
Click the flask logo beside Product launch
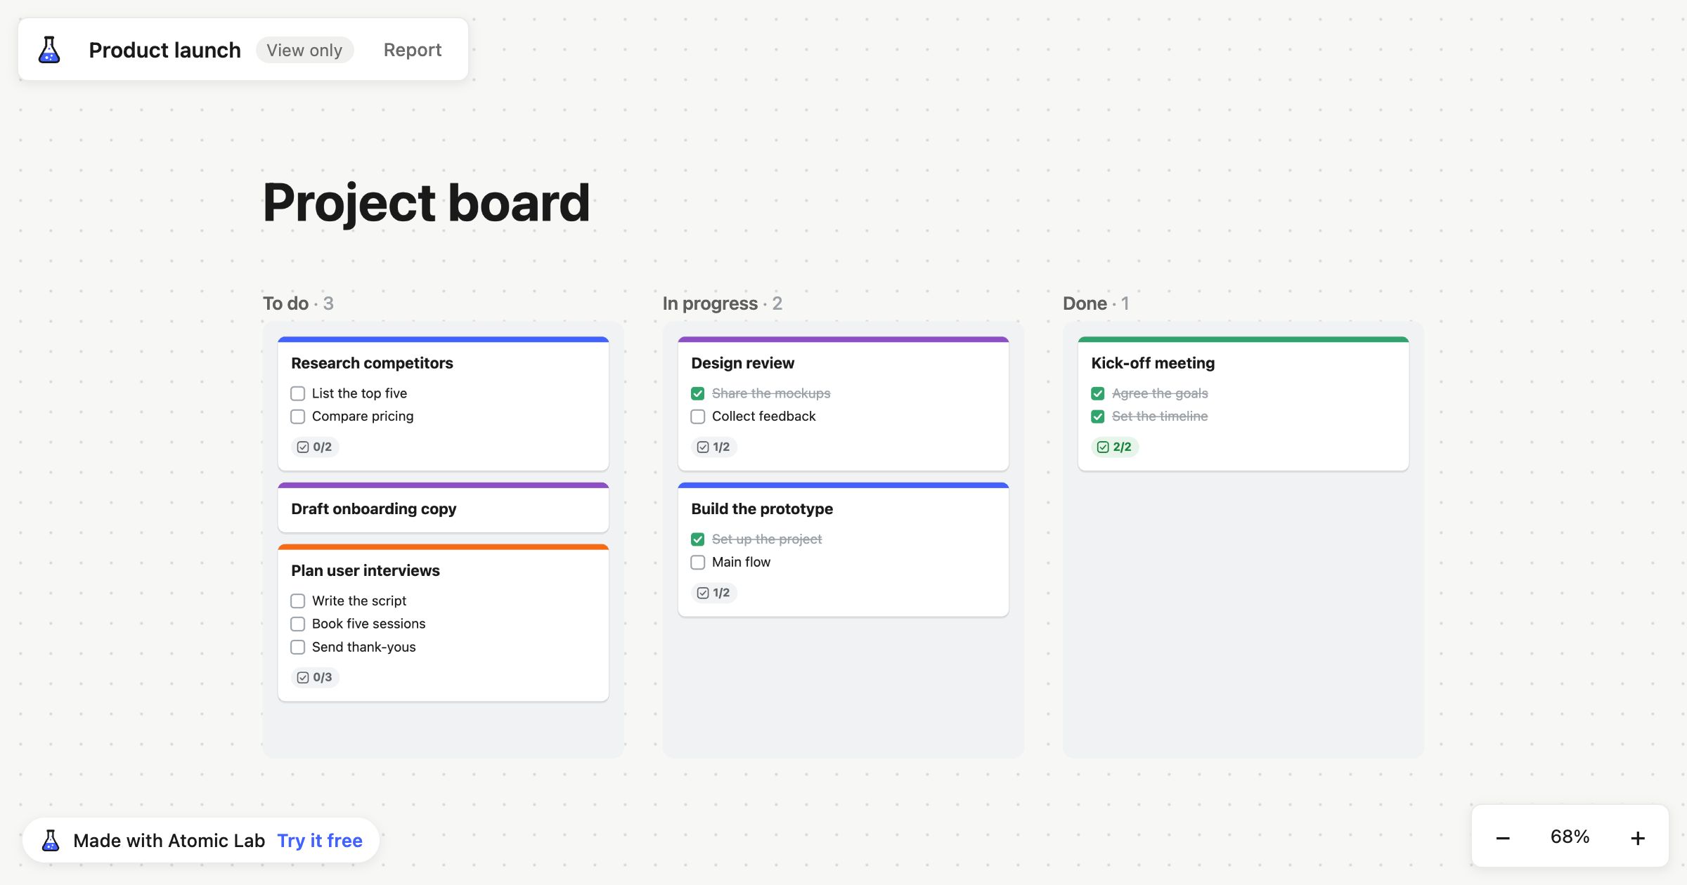point(49,50)
